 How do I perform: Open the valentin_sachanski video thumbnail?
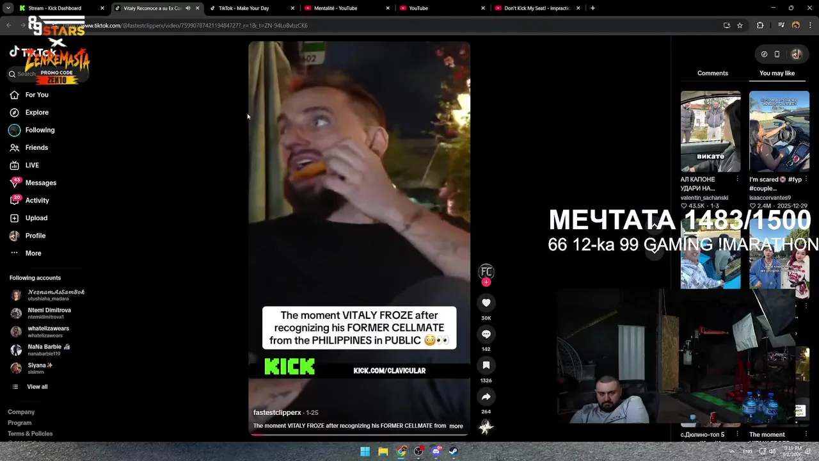coord(710,131)
